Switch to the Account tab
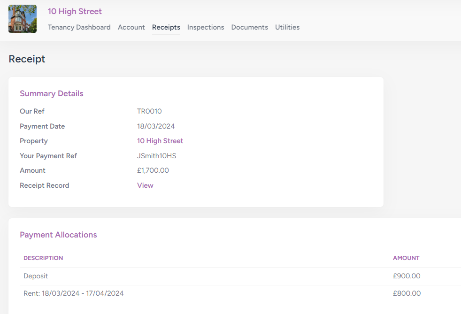This screenshot has height=314, width=461. pyautogui.click(x=131, y=27)
